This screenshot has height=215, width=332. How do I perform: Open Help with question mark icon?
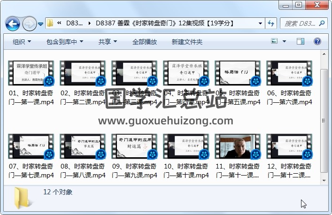click(317, 41)
